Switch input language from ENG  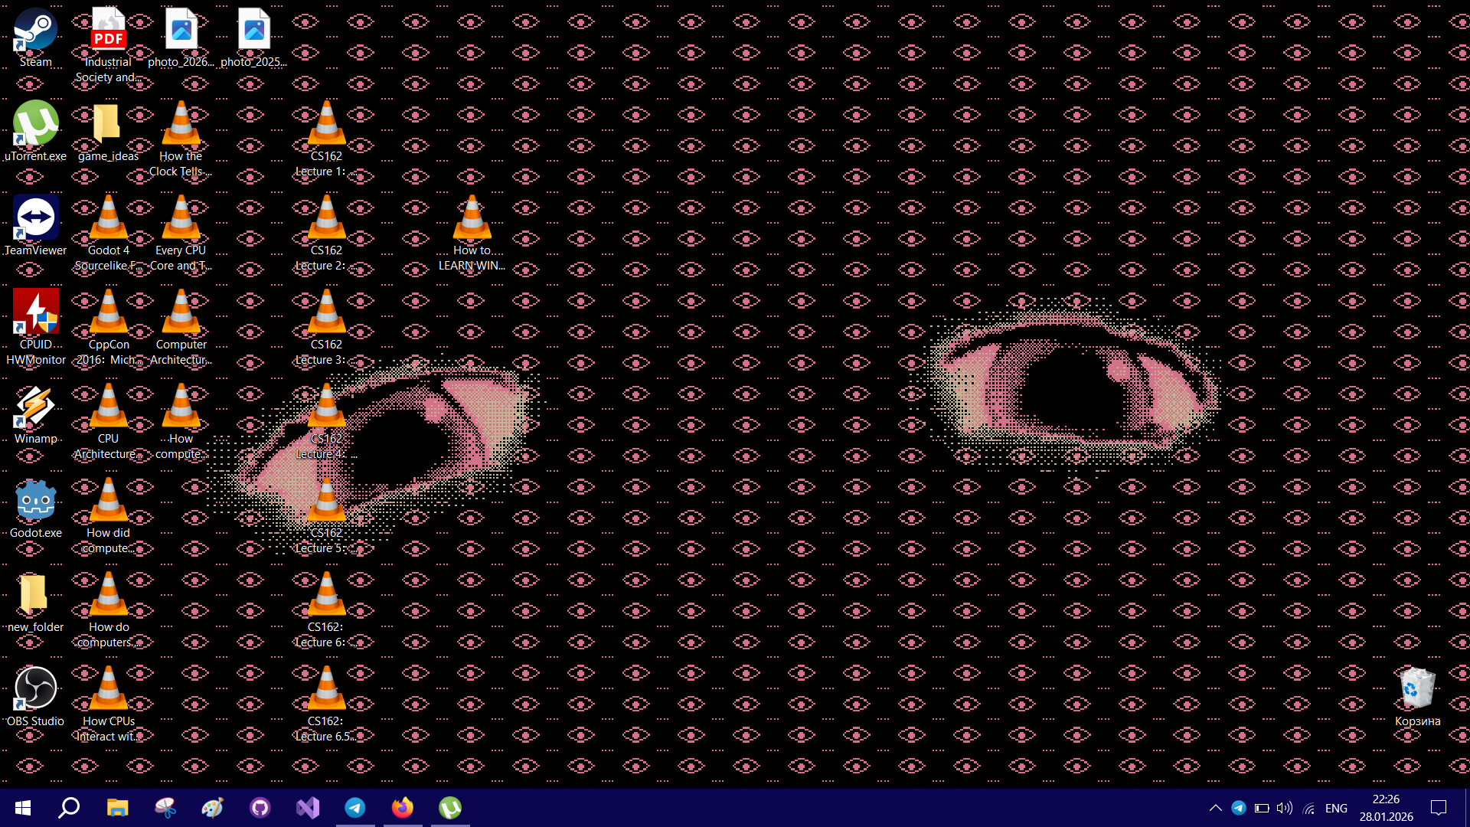point(1336,808)
